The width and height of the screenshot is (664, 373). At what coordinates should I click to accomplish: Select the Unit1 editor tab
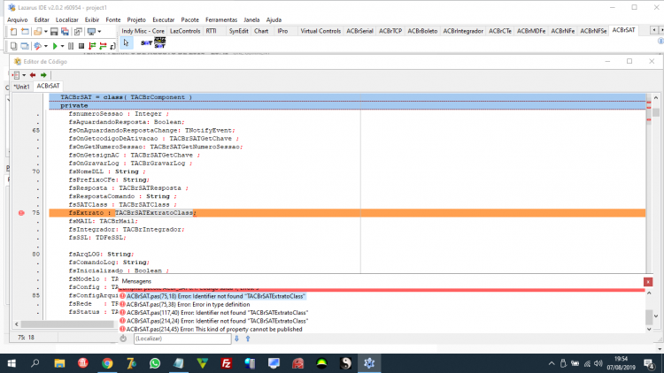tap(21, 87)
